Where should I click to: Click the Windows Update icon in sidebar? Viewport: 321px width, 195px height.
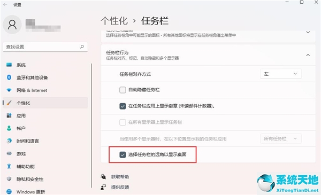pyautogui.click(x=9, y=191)
